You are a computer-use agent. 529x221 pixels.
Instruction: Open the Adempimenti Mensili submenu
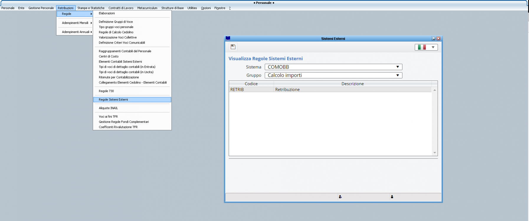tap(75, 23)
